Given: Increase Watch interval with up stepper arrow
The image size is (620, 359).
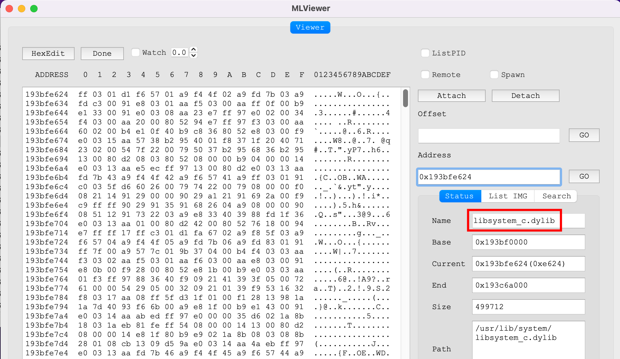Looking at the screenshot, I should pos(193,50).
